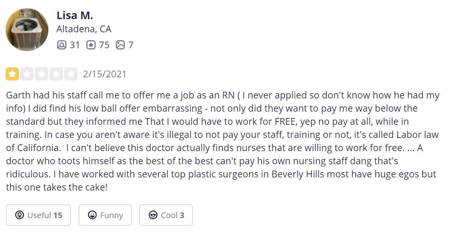The width and height of the screenshot is (449, 232).
Task: Click the second empty rating star
Action: pos(27,74)
